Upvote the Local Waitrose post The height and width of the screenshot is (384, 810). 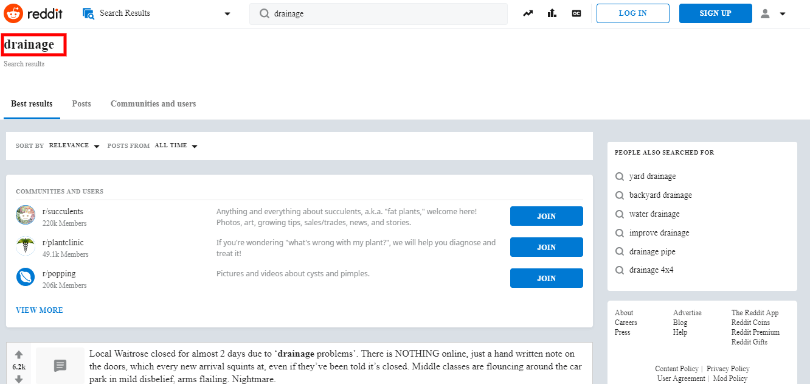pos(19,354)
